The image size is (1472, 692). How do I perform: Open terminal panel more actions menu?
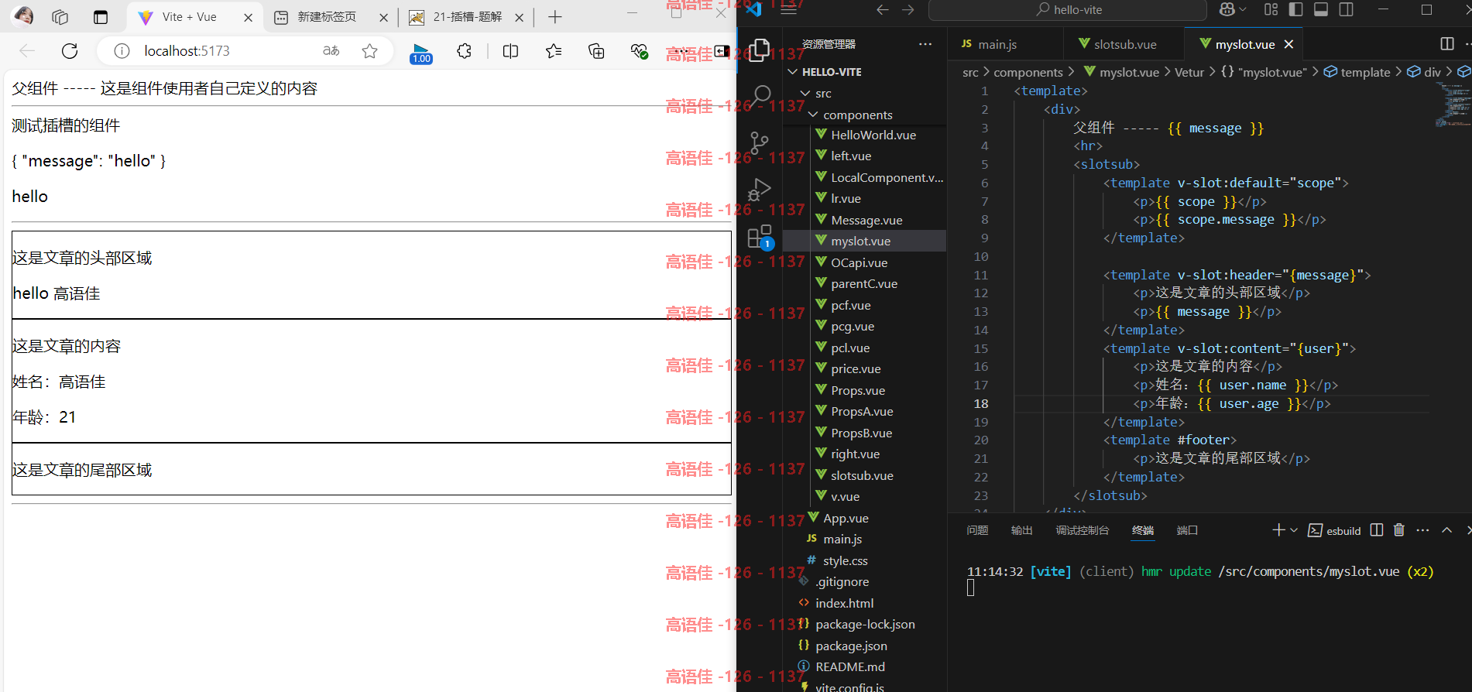(x=1422, y=530)
